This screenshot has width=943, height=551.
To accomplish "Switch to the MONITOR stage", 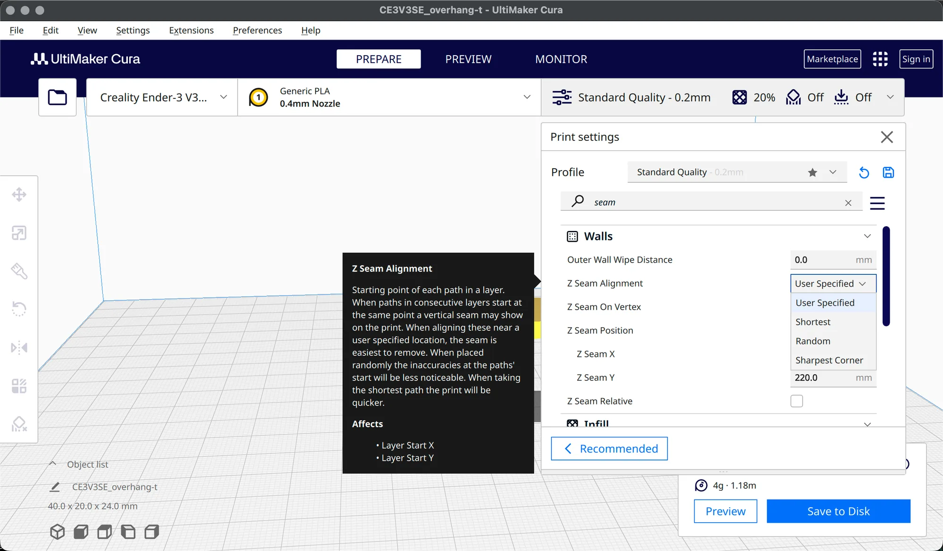I will click(561, 59).
